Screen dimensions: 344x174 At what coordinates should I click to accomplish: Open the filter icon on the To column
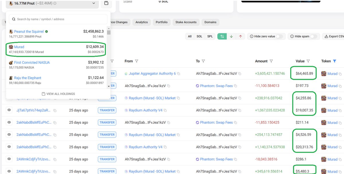click(x=203, y=61)
